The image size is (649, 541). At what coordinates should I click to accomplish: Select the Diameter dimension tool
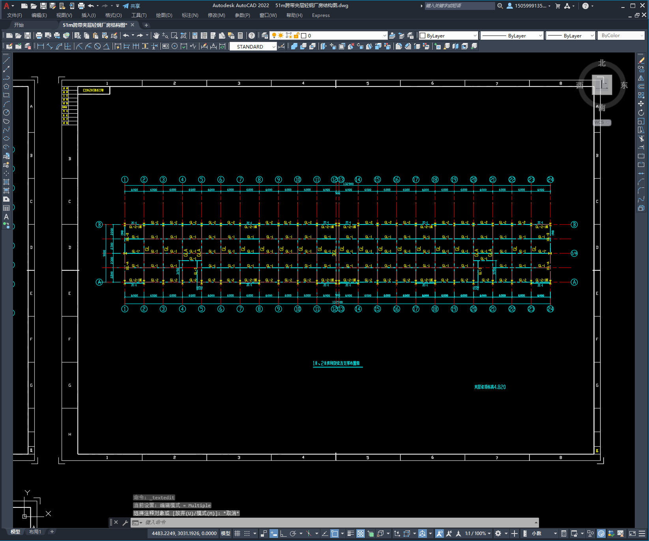coord(97,46)
